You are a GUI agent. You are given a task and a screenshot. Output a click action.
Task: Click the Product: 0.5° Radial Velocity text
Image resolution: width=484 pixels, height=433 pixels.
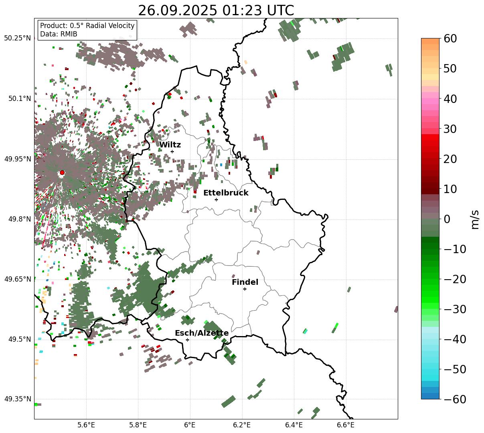pyautogui.click(x=87, y=26)
